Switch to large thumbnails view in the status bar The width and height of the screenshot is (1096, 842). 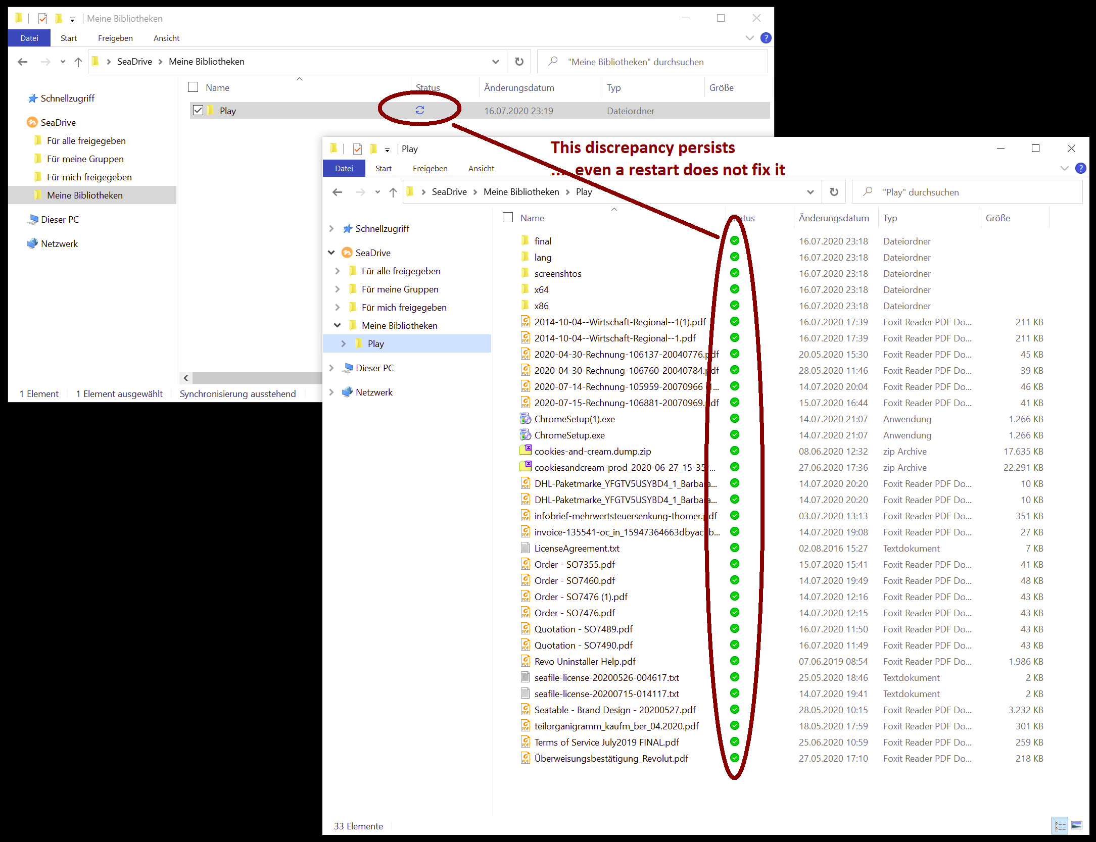pyautogui.click(x=1077, y=826)
